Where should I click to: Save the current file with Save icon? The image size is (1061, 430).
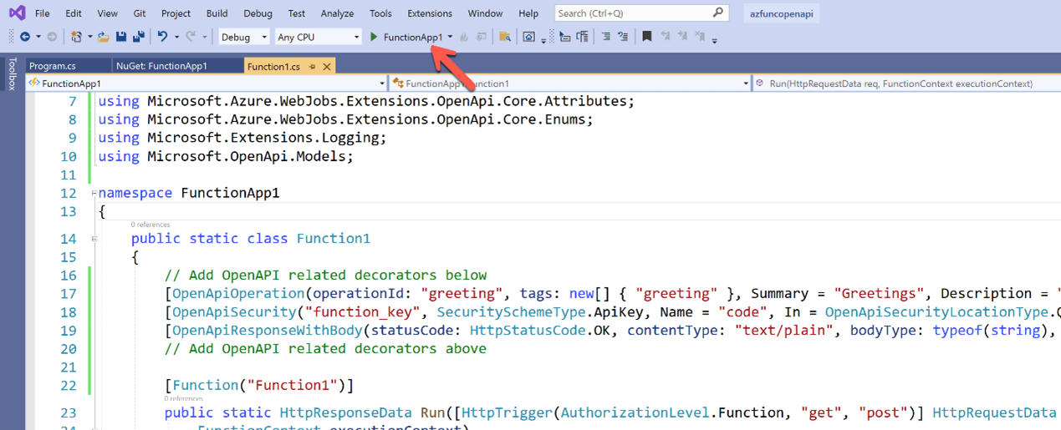[121, 37]
